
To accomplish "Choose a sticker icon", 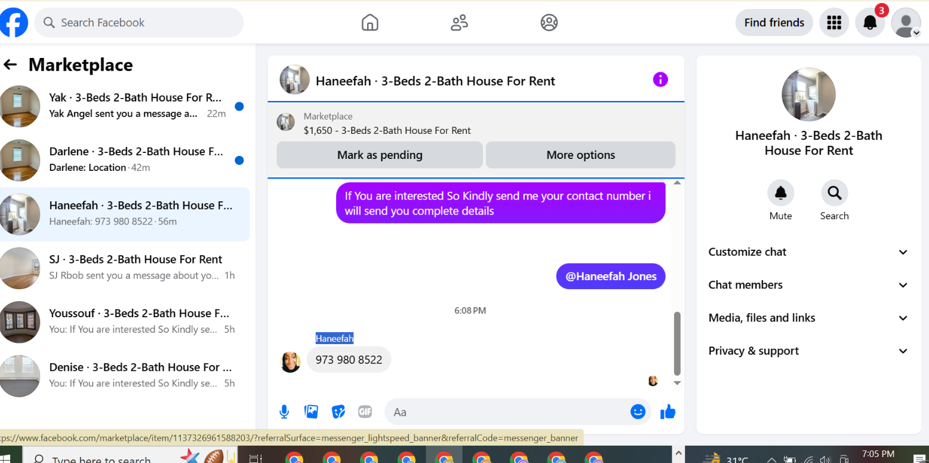I will coord(339,412).
